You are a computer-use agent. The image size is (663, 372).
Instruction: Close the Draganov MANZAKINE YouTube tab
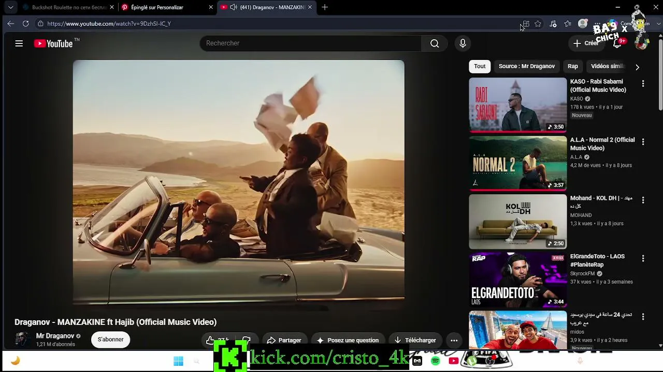pyautogui.click(x=310, y=7)
